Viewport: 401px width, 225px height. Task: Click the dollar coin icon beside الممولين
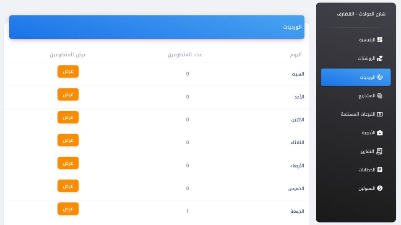(x=380, y=188)
